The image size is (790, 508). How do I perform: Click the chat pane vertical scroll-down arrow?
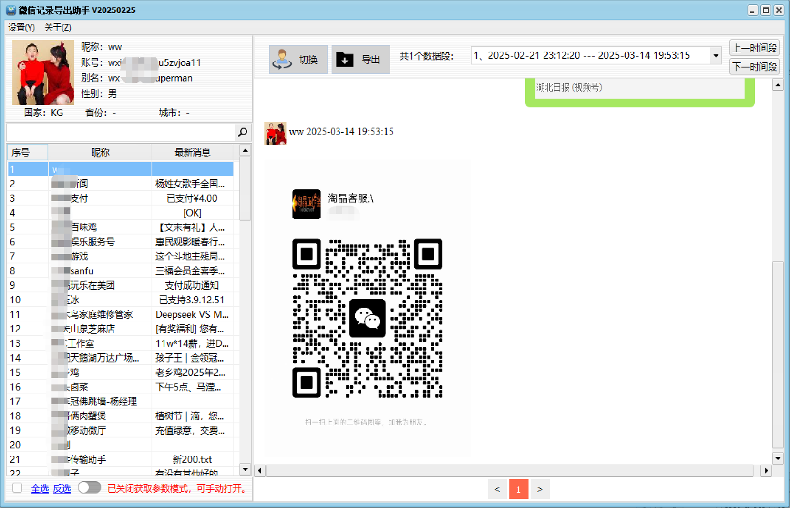point(778,458)
